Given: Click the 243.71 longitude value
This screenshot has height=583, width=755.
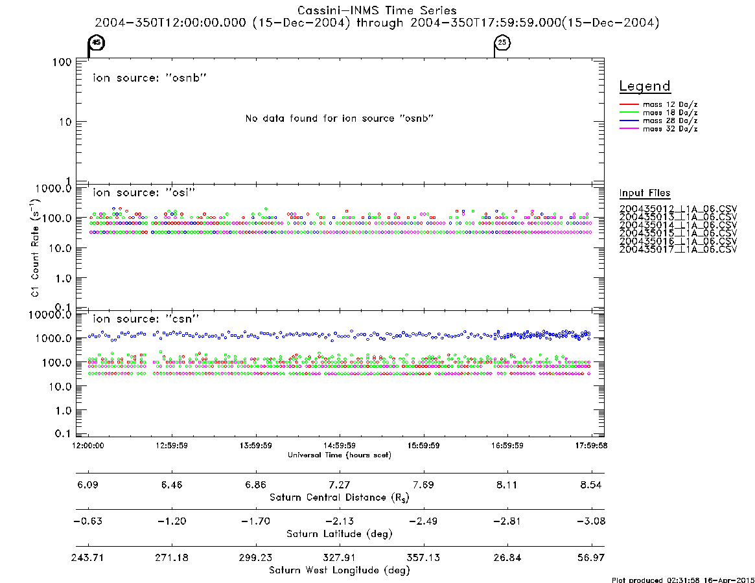Looking at the screenshot, I should [x=87, y=558].
